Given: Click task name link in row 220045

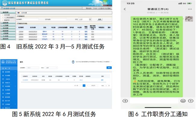Looking at the screenshot, I should pyautogui.click(x=33, y=31).
